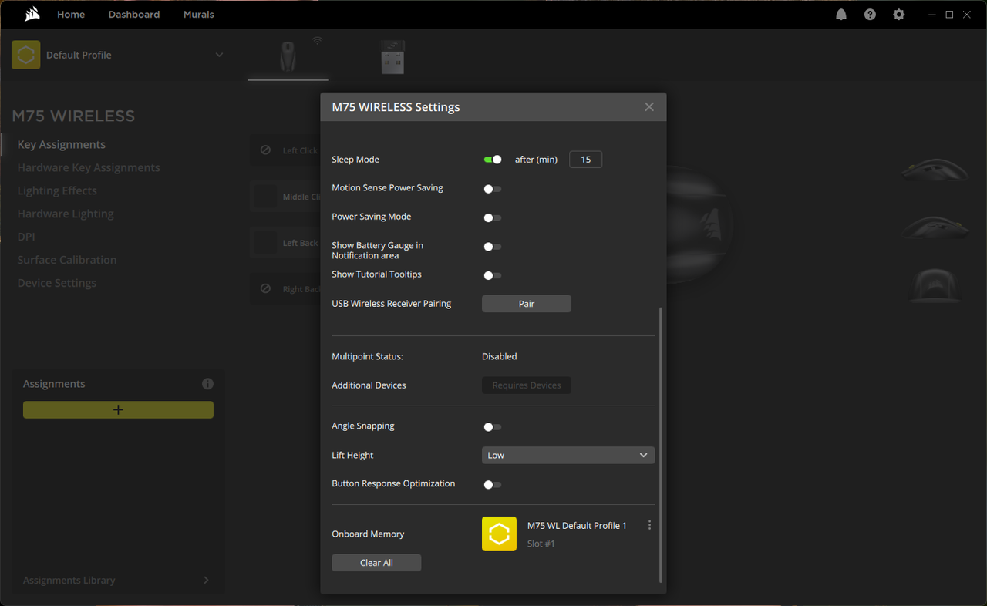Open the DPI section

tap(26, 237)
